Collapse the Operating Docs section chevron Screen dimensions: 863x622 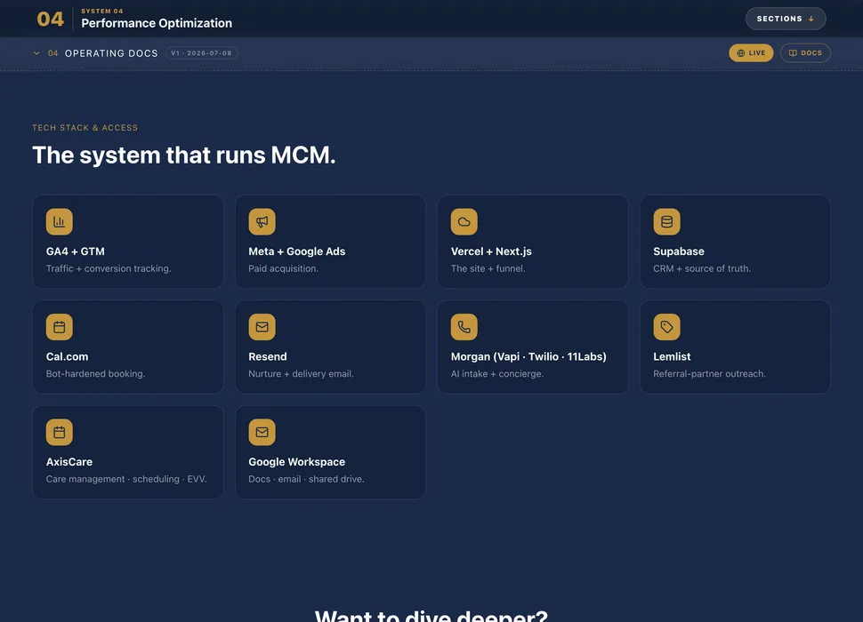(36, 53)
